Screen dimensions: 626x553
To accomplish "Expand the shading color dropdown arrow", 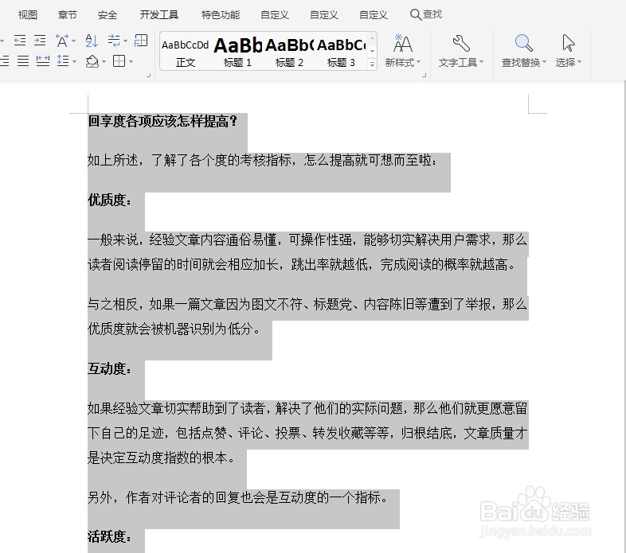I will 104,61.
